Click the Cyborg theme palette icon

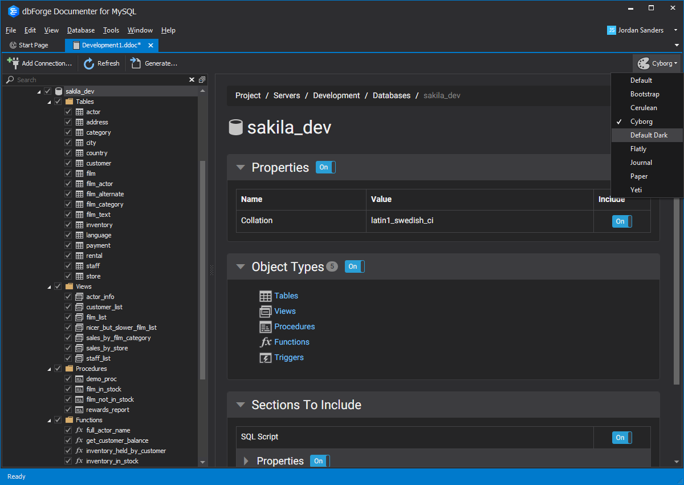644,63
